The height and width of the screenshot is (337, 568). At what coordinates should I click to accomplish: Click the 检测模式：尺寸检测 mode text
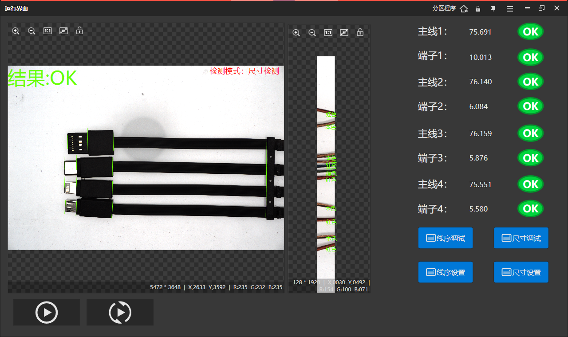pyautogui.click(x=245, y=71)
